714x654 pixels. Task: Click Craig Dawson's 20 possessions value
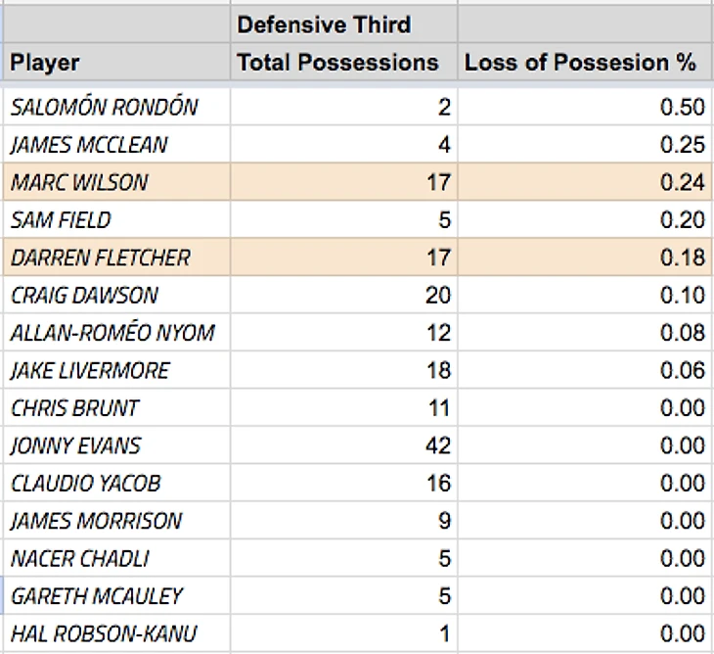click(x=343, y=295)
